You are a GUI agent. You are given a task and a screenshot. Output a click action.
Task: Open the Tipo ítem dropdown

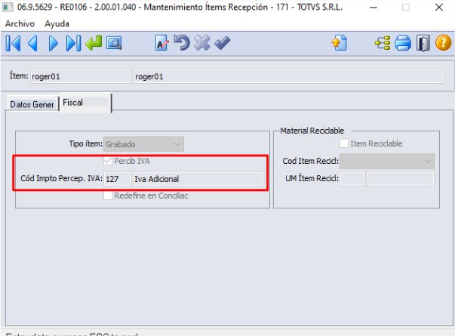coord(143,144)
